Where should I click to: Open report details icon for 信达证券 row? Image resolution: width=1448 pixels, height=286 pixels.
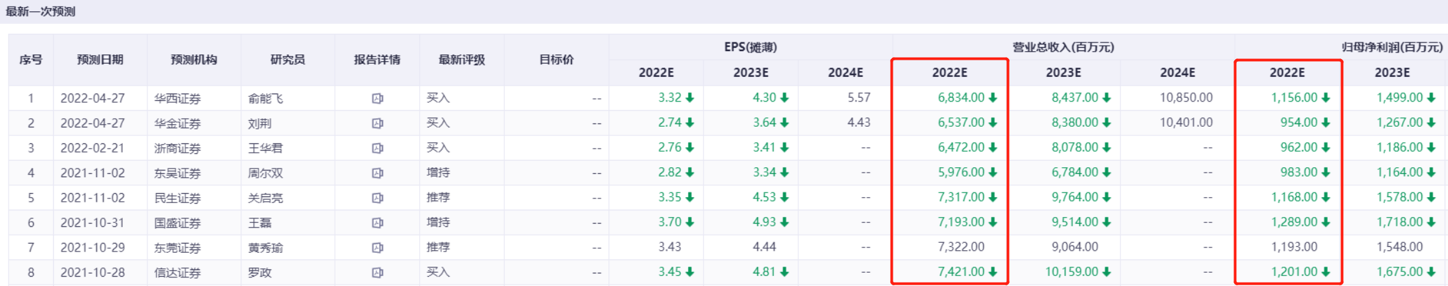(x=377, y=272)
